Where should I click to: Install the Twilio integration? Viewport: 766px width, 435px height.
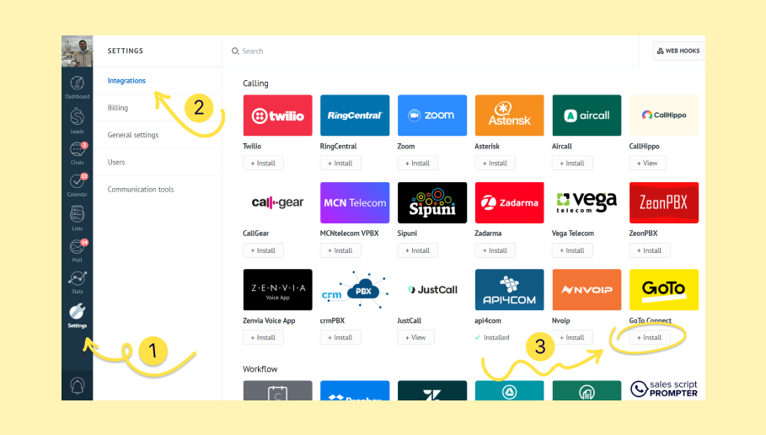(263, 164)
